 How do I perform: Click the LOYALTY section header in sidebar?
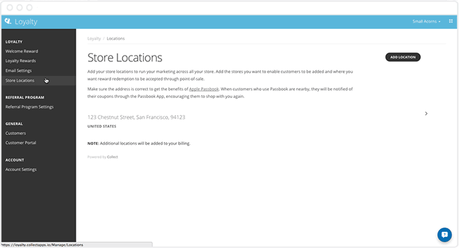[14, 42]
